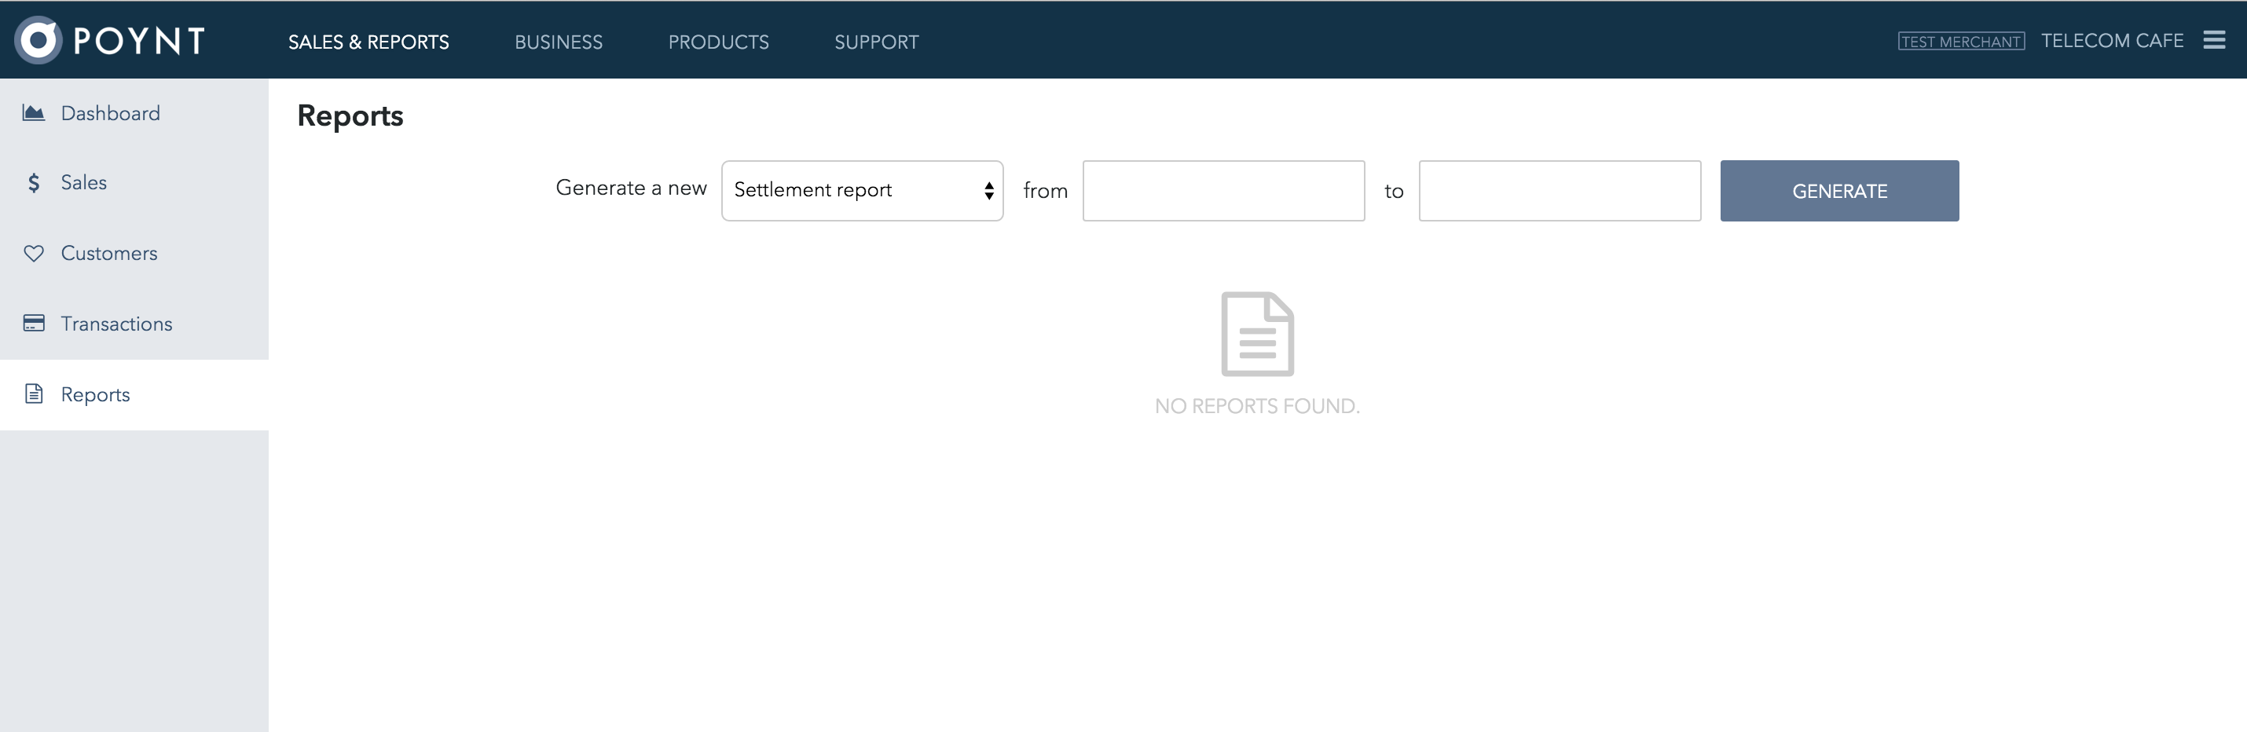
Task: Open the Support menu
Action: (x=876, y=42)
